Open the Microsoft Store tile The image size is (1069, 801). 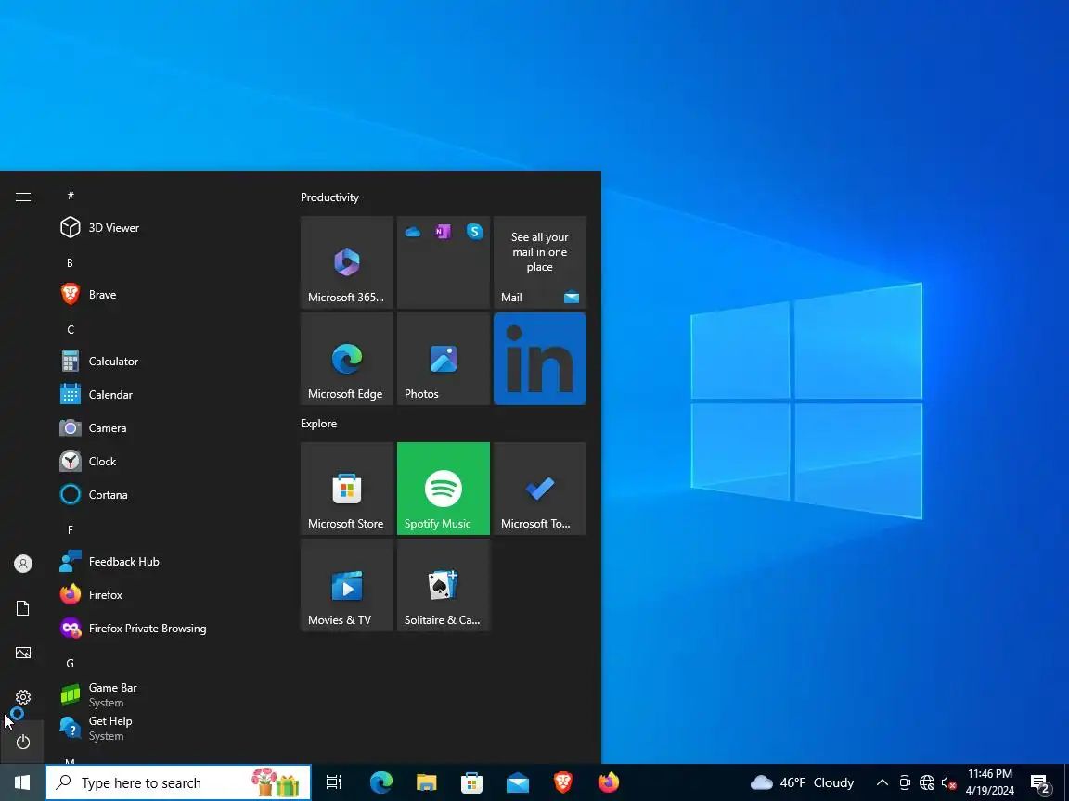coord(347,489)
